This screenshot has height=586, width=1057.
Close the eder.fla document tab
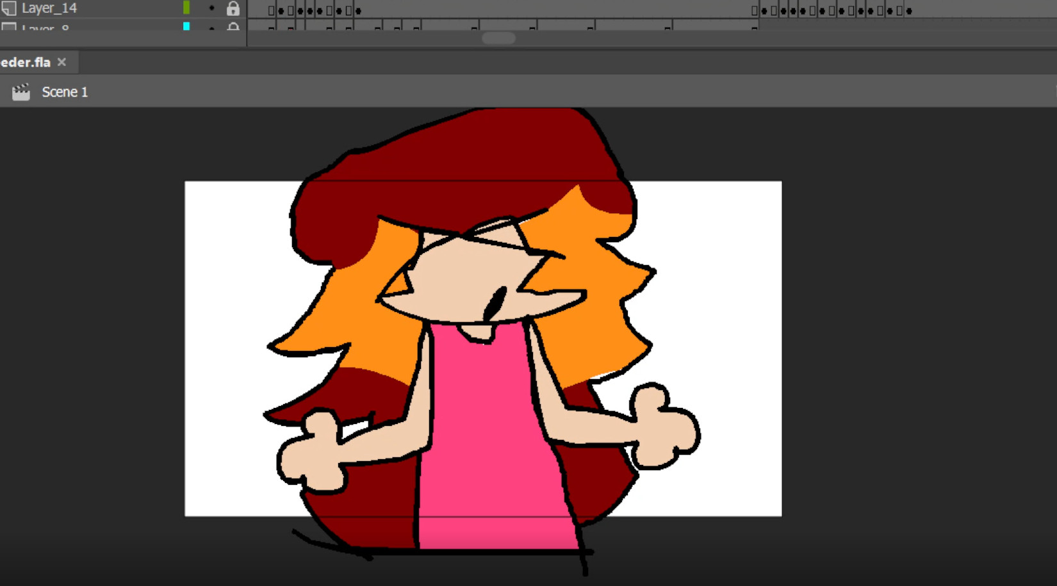61,62
